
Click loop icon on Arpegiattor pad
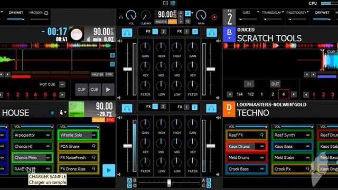(x=48, y=135)
